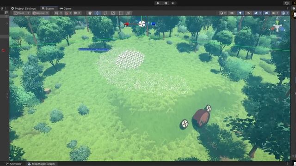Click the crossed circle handle near barrel top

click(x=208, y=108)
